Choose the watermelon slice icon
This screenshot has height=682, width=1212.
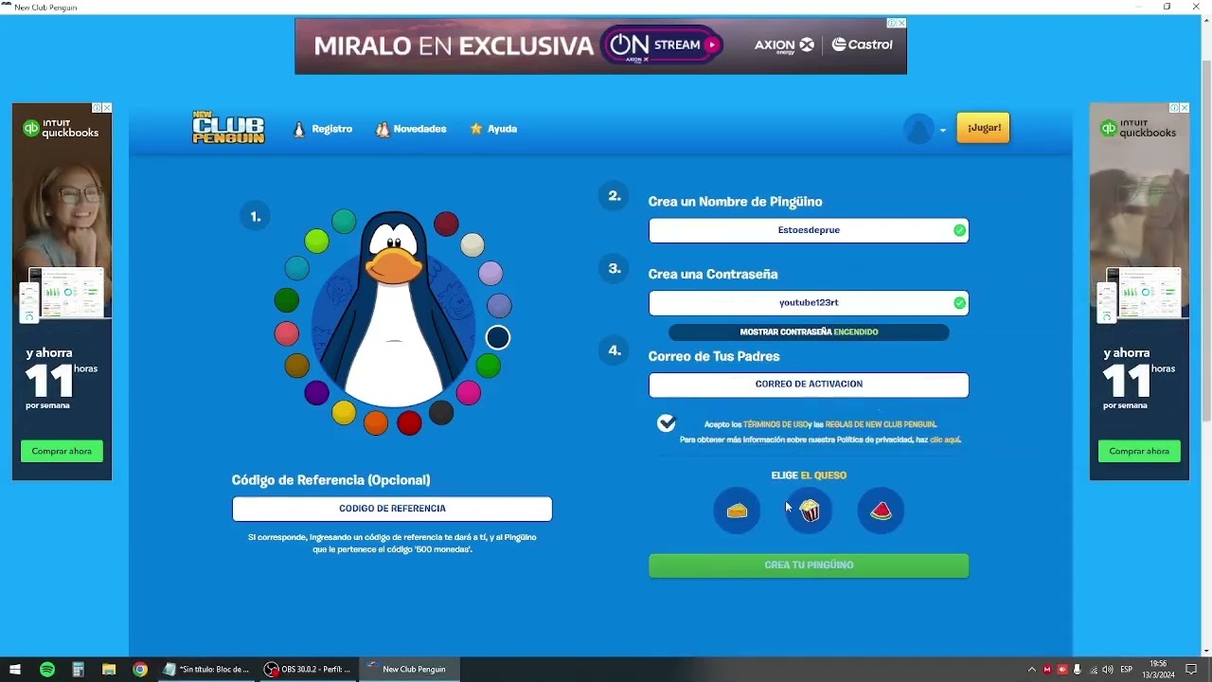coord(882,511)
